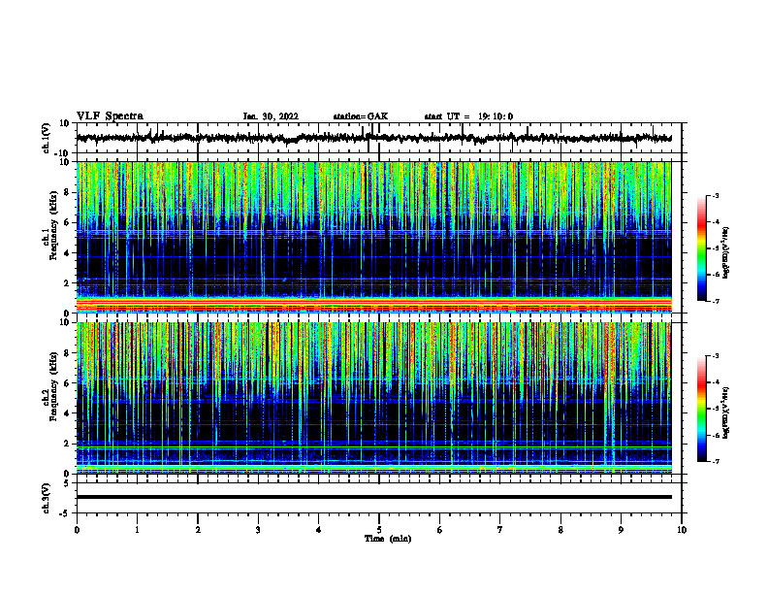Screen dimensions: 768x594
Task: Click the flat ch.3 voltage trace line
Action: click(x=373, y=497)
